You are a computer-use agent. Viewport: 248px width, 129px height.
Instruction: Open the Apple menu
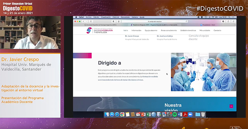click(76, 17)
